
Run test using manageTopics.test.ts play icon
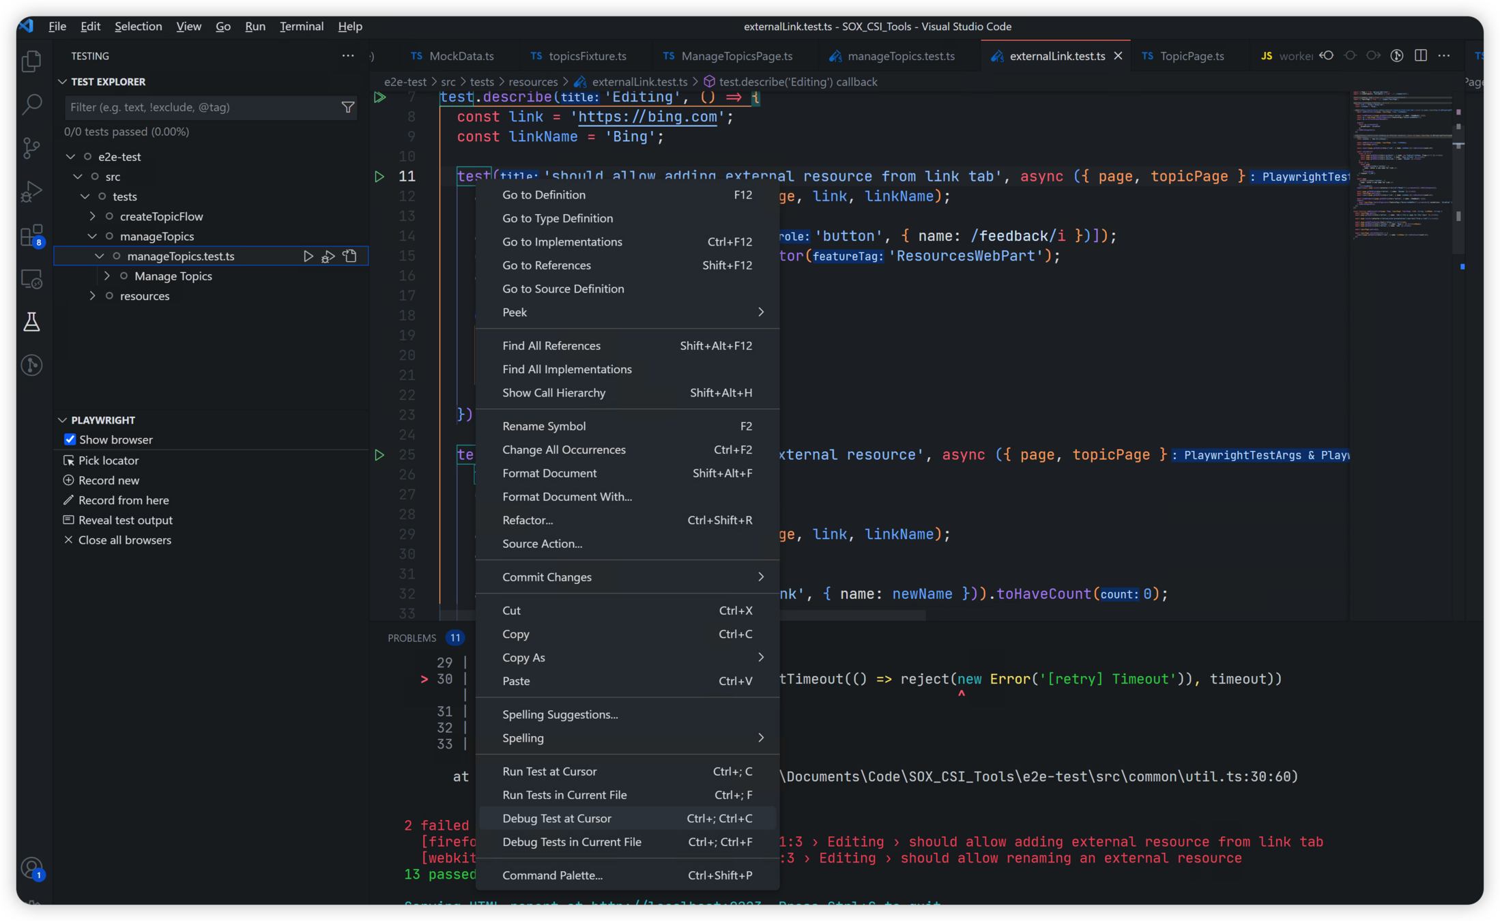[x=308, y=256]
